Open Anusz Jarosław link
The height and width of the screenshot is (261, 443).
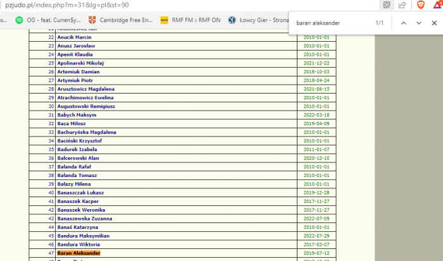click(x=76, y=46)
